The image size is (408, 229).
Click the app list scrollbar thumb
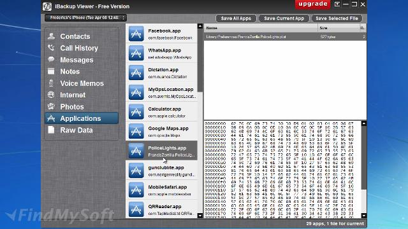click(200, 60)
